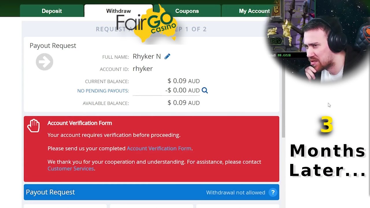Viewport: 370px width, 208px height.
Task: Open the Withdrawal not allowed help icon
Action: pyautogui.click(x=273, y=192)
